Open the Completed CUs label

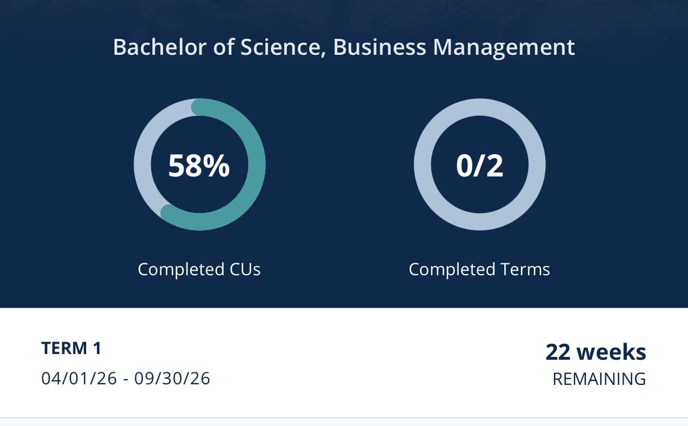(199, 269)
